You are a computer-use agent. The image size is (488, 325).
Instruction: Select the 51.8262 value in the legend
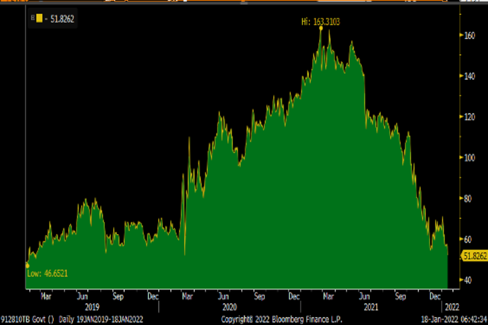pyautogui.click(x=61, y=19)
